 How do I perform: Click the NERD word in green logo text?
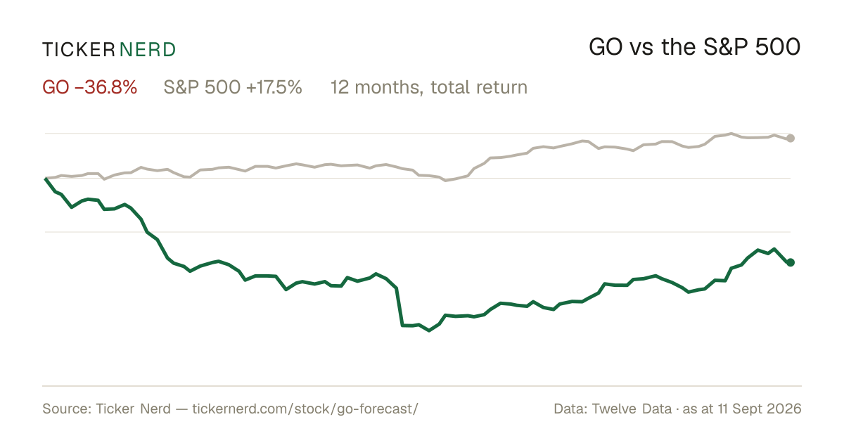(x=148, y=49)
